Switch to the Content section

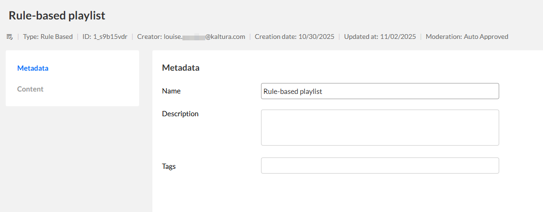(x=30, y=89)
